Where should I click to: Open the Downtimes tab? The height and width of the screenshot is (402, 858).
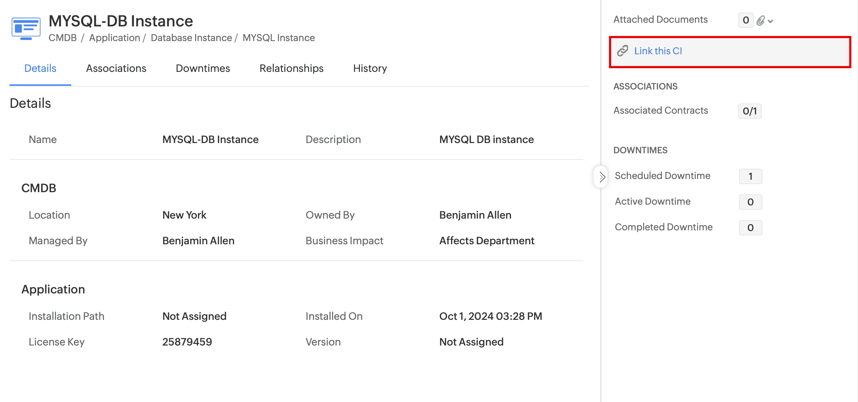point(203,68)
